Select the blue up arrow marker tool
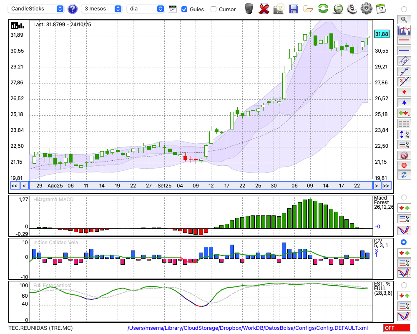417x334 pixels. pos(404,102)
